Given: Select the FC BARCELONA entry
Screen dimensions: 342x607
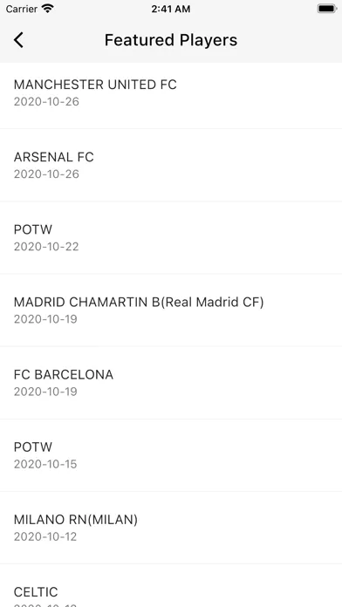Looking at the screenshot, I should (x=171, y=383).
